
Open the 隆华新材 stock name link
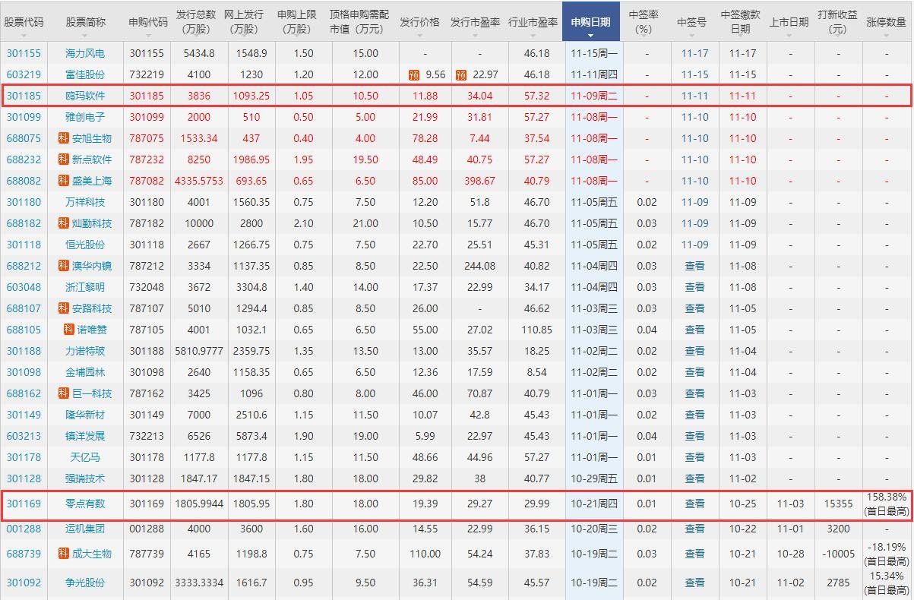point(85,415)
